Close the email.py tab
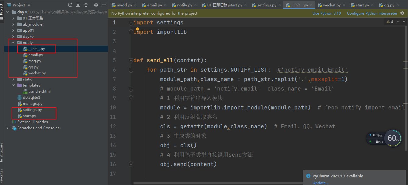The width and height of the screenshot is (408, 185). 165,5
